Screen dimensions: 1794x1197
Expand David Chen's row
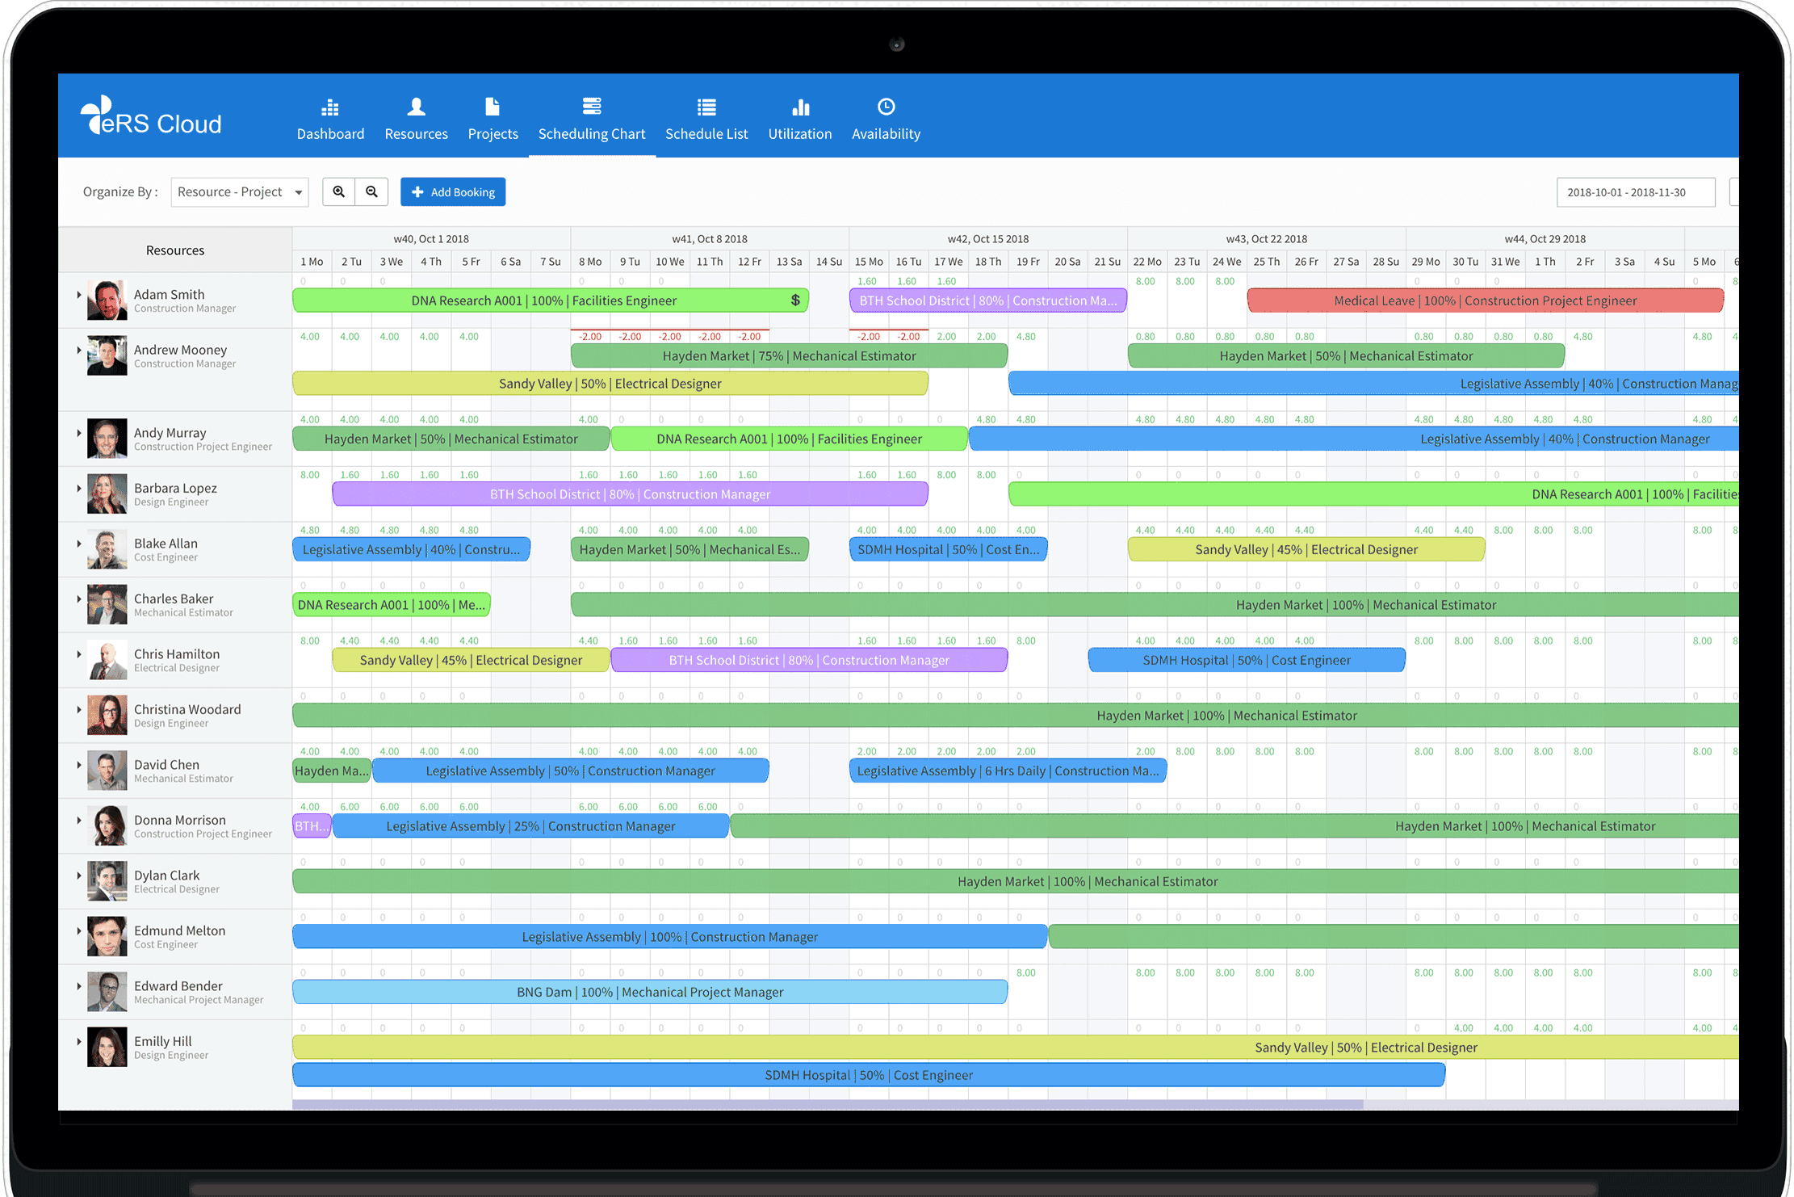tap(79, 765)
